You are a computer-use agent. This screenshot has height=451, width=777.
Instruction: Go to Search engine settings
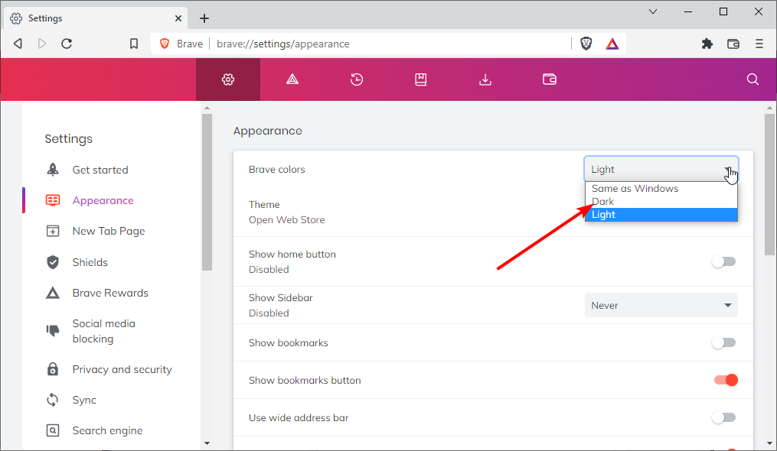click(107, 430)
